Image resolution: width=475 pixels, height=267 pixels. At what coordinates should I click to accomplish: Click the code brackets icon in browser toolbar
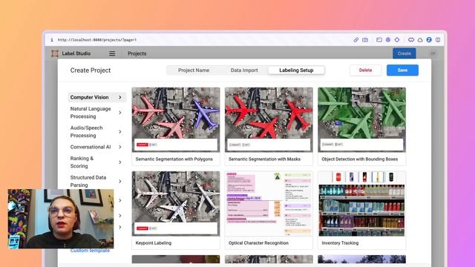[411, 39]
